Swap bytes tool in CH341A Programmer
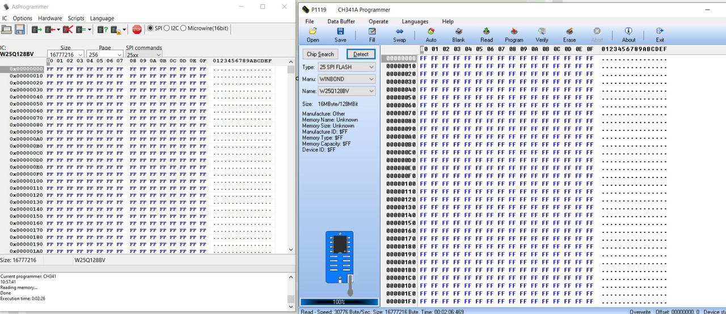 pos(399,35)
